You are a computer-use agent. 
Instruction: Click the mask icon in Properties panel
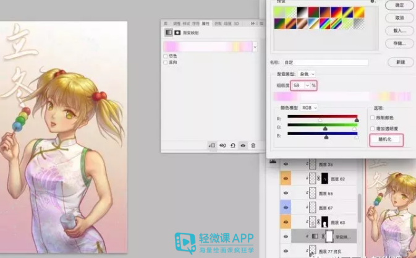point(177,33)
